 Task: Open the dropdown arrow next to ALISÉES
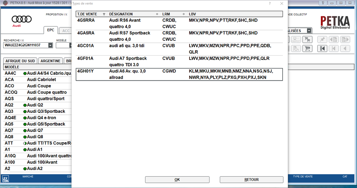coord(309,31)
